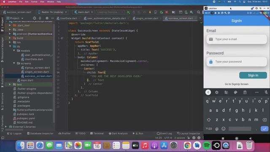Expand the android folder
Screen dimensions: 270x152
pos(10,34)
